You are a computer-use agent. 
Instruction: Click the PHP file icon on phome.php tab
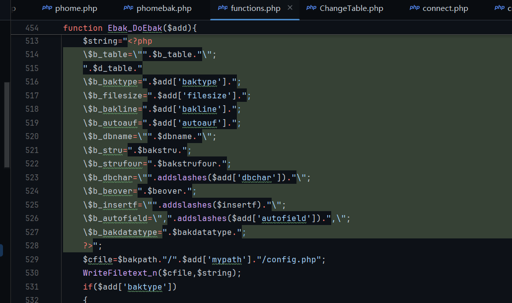tap(47, 8)
